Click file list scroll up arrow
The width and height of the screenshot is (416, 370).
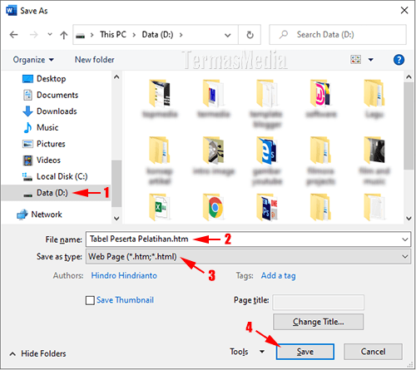[x=409, y=77]
